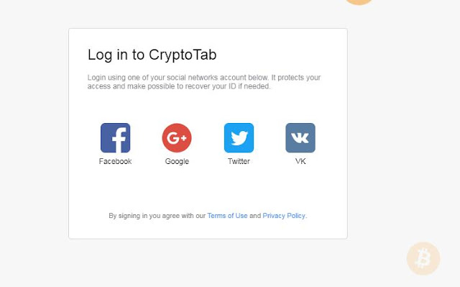
Task: Log in with the Facebook icon
Action: point(115,137)
